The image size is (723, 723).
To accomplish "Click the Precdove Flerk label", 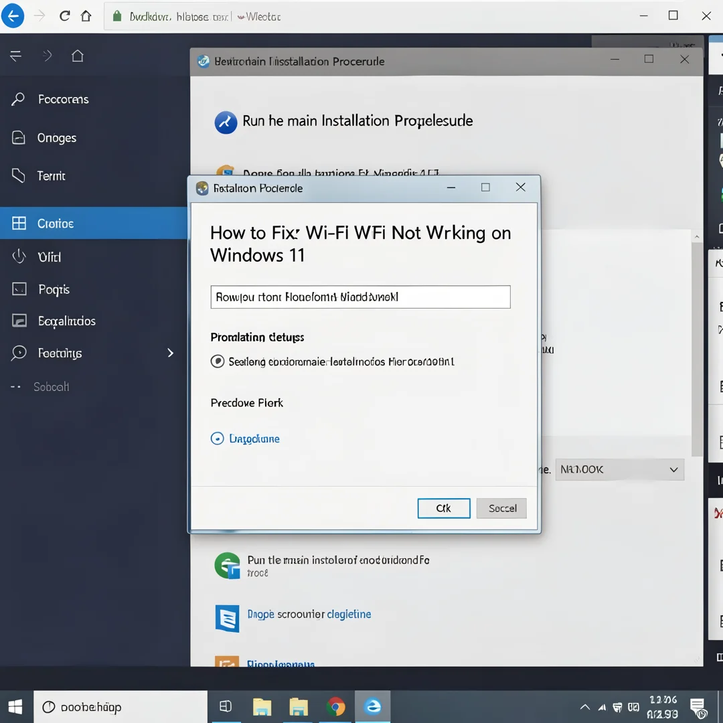I will pyautogui.click(x=246, y=402).
